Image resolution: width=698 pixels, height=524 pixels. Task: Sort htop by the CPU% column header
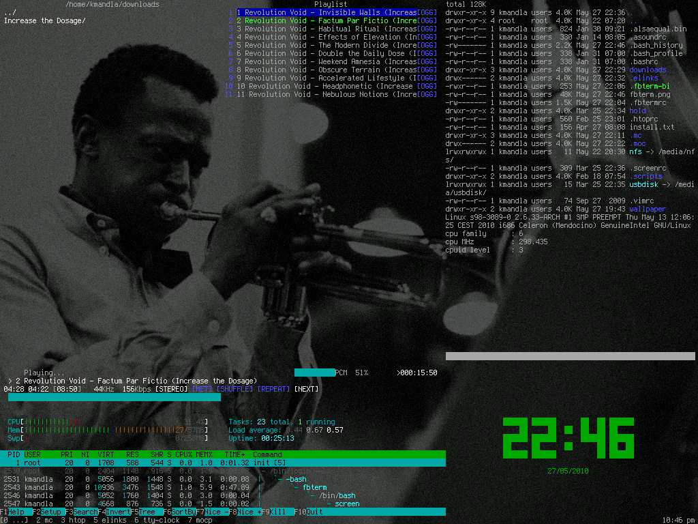coord(183,454)
